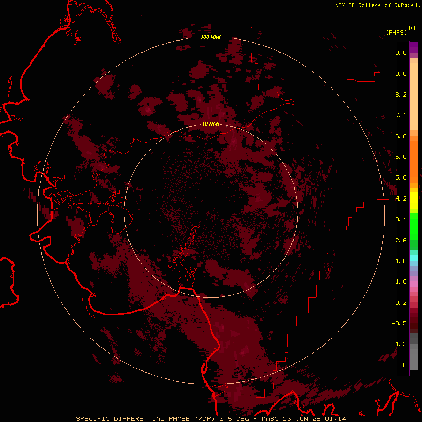Click the 3.4 value on color scale
Image resolution: width=422 pixels, height=422 pixels.
[401, 219]
